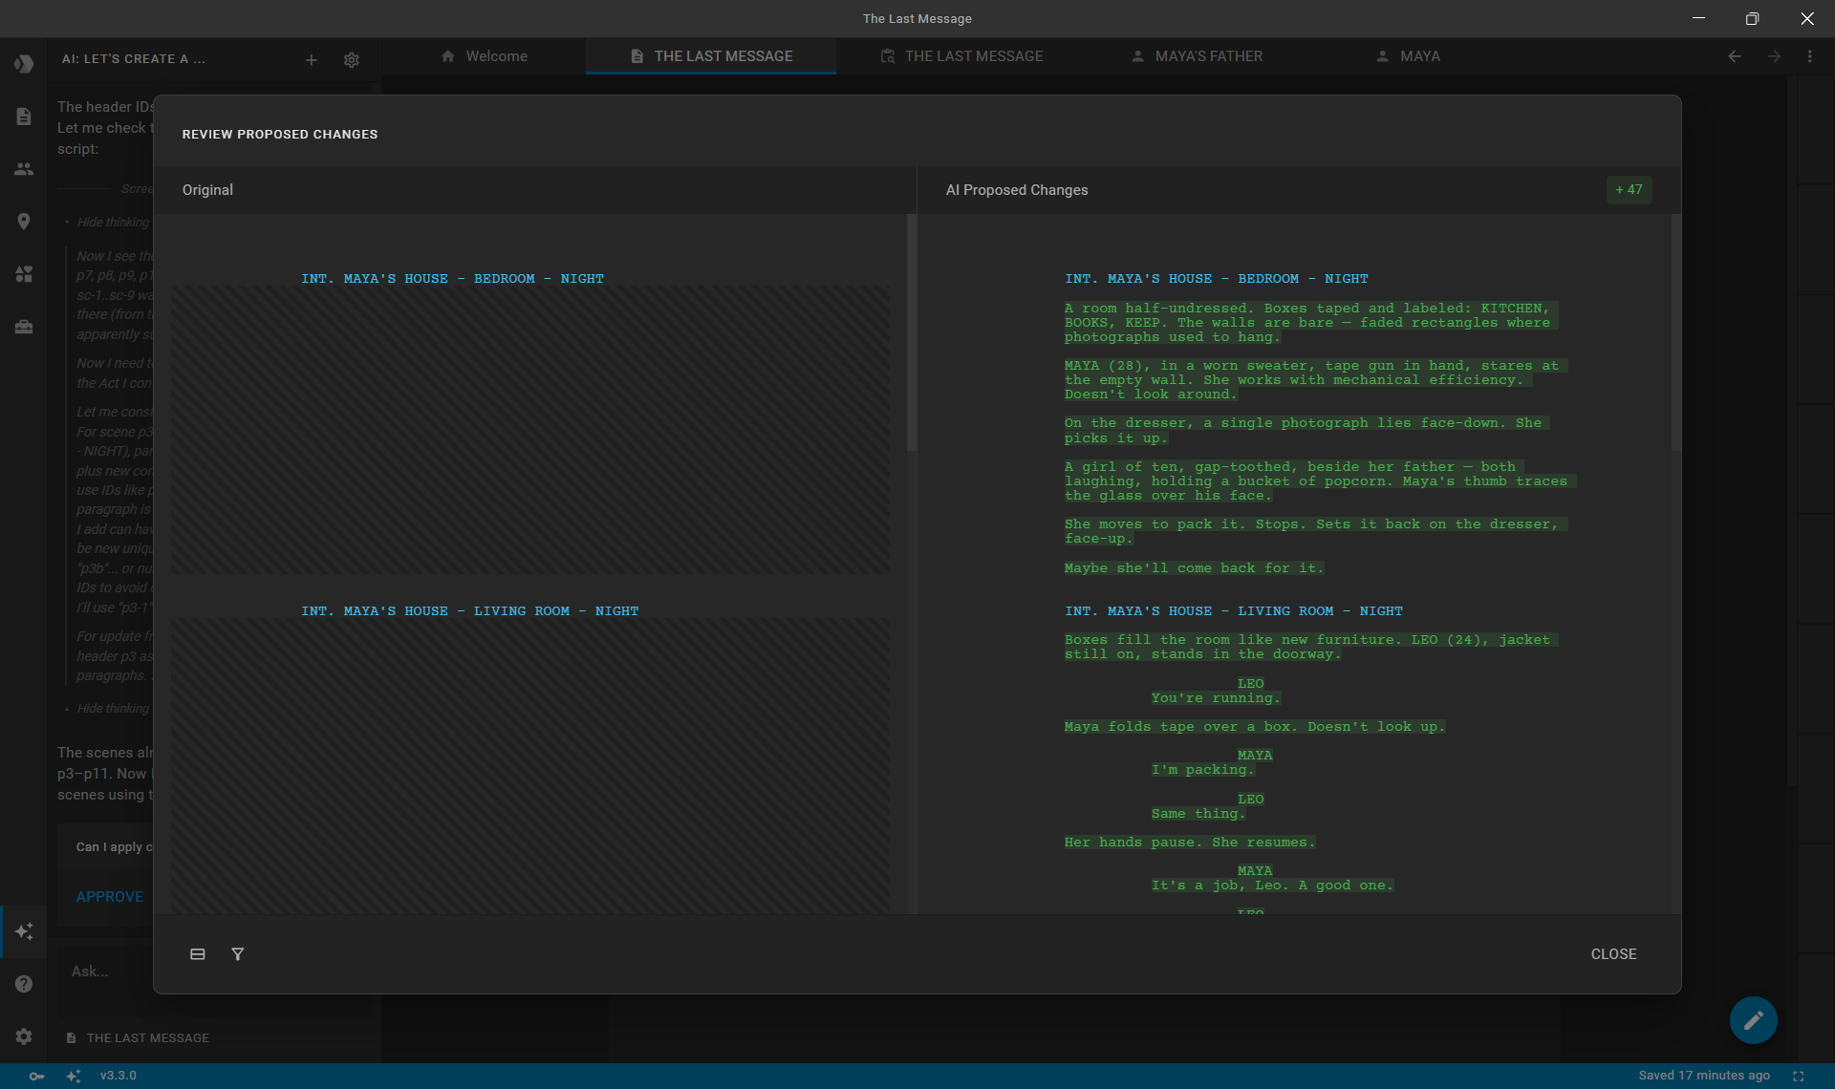Open the tab bar overflow menu
Viewport: 1835px width, 1089px height.
(x=1810, y=56)
